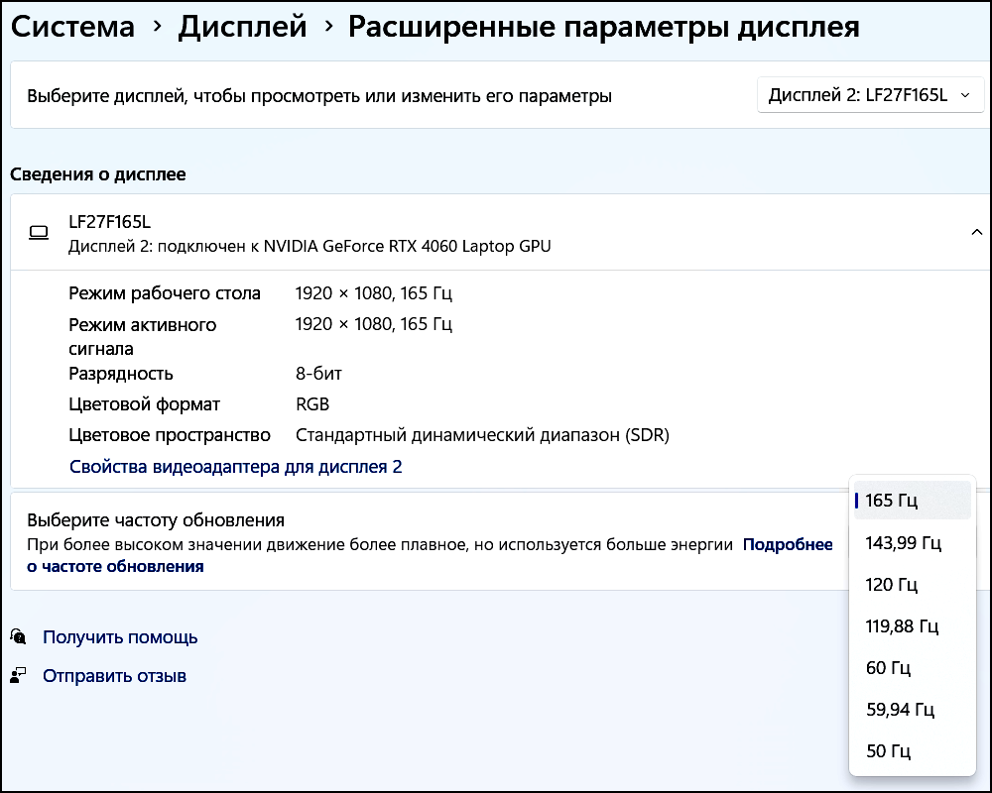The width and height of the screenshot is (992, 793).
Task: Click the Выберите частоту обновления title
Action: 156,520
